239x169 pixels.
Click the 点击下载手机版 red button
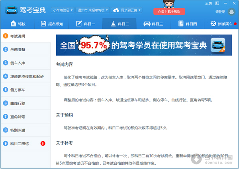coord(169,12)
